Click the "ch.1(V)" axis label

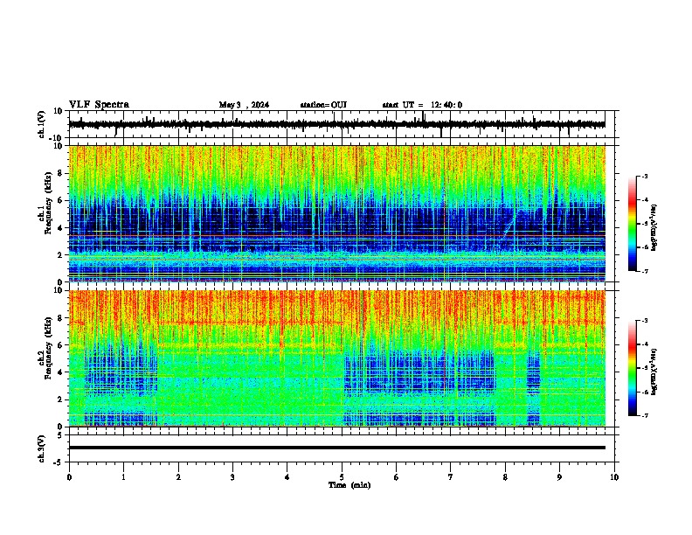[42, 124]
